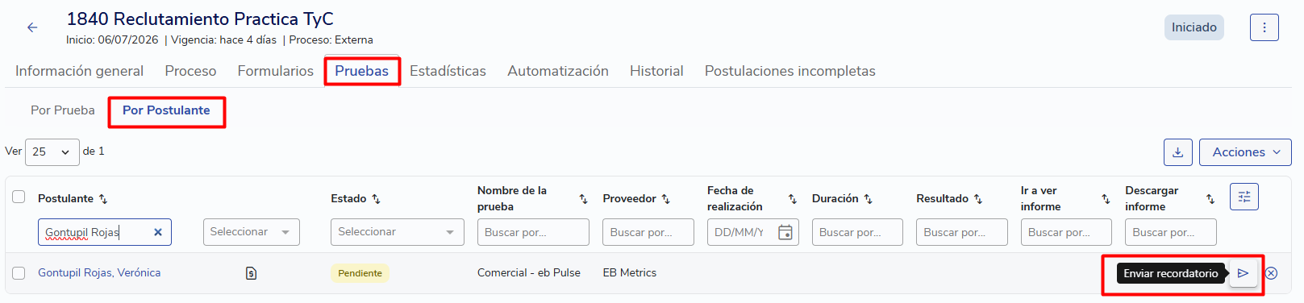Open calendar icon in Fecha de realización
Image resolution: width=1304 pixels, height=303 pixels.
[x=785, y=232]
